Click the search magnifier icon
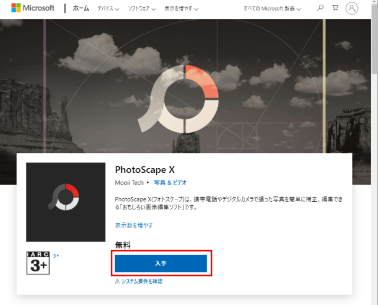This screenshot has height=305, width=378. coord(320,8)
